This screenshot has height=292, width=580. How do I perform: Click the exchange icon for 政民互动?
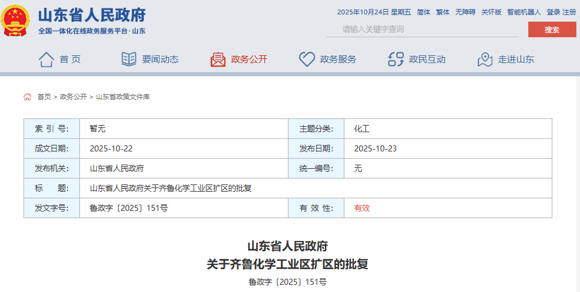click(395, 59)
